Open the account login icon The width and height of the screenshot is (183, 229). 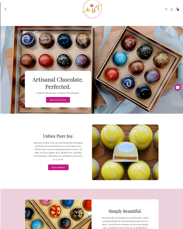(172, 9)
